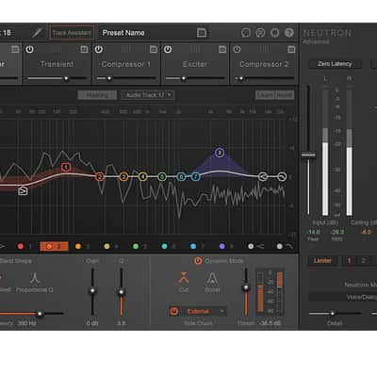Click the dynamic Threshold slider handle
This screenshot has width=377, height=377.
click(246, 287)
